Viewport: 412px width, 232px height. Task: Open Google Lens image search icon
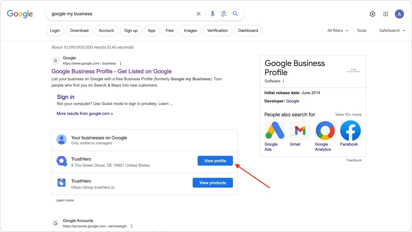[x=224, y=14]
